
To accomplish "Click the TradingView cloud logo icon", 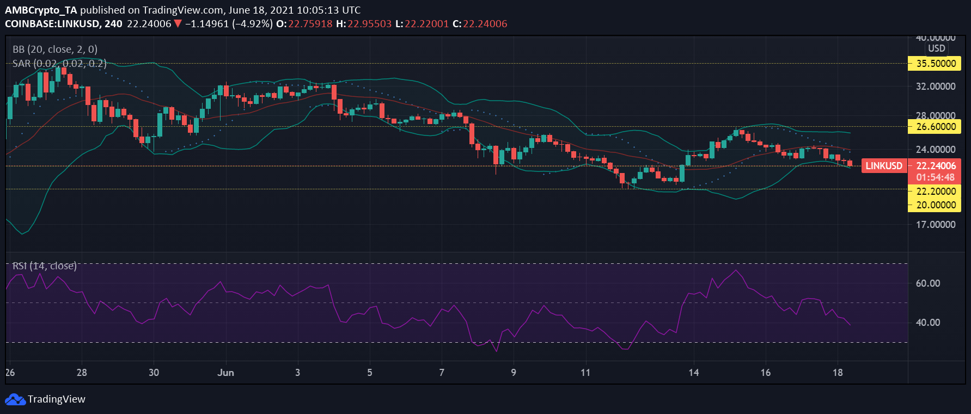I will (15, 400).
